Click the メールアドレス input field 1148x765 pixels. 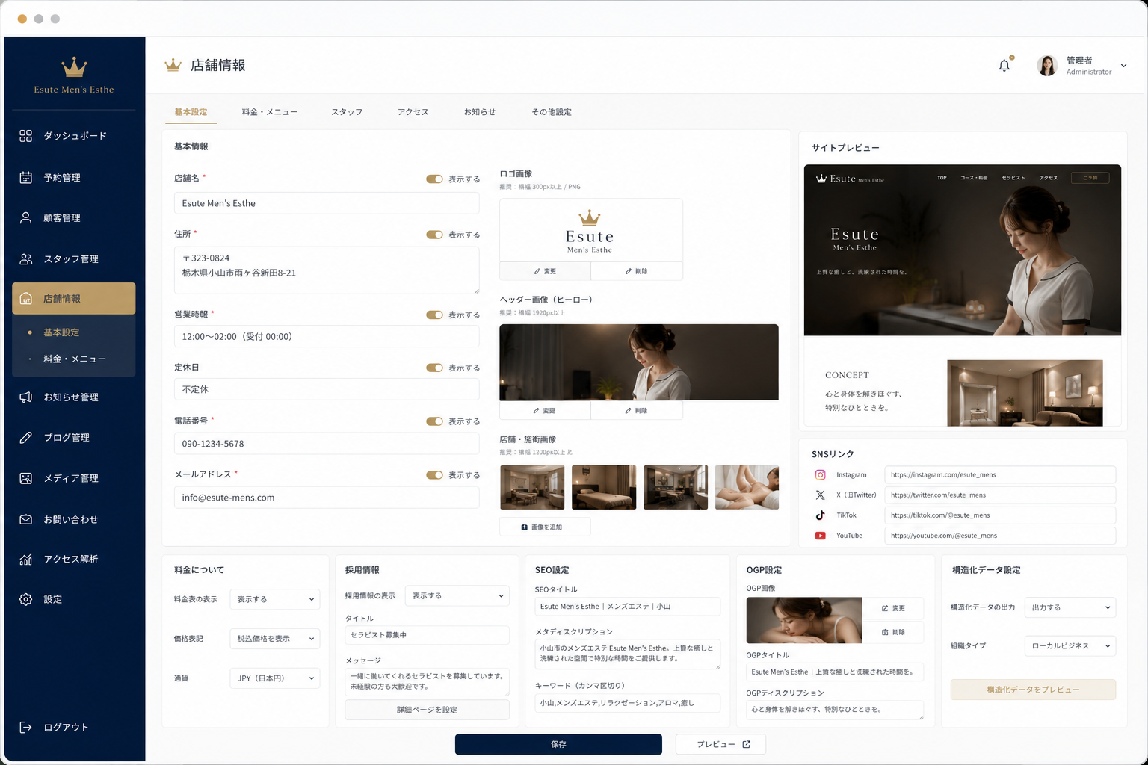(327, 498)
